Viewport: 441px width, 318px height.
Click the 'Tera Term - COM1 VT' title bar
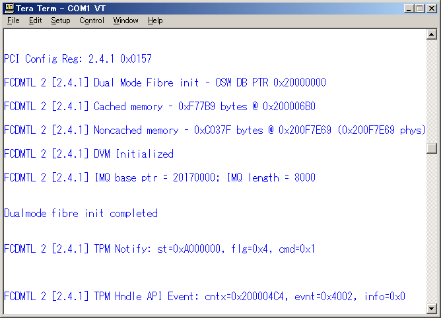pos(198,8)
